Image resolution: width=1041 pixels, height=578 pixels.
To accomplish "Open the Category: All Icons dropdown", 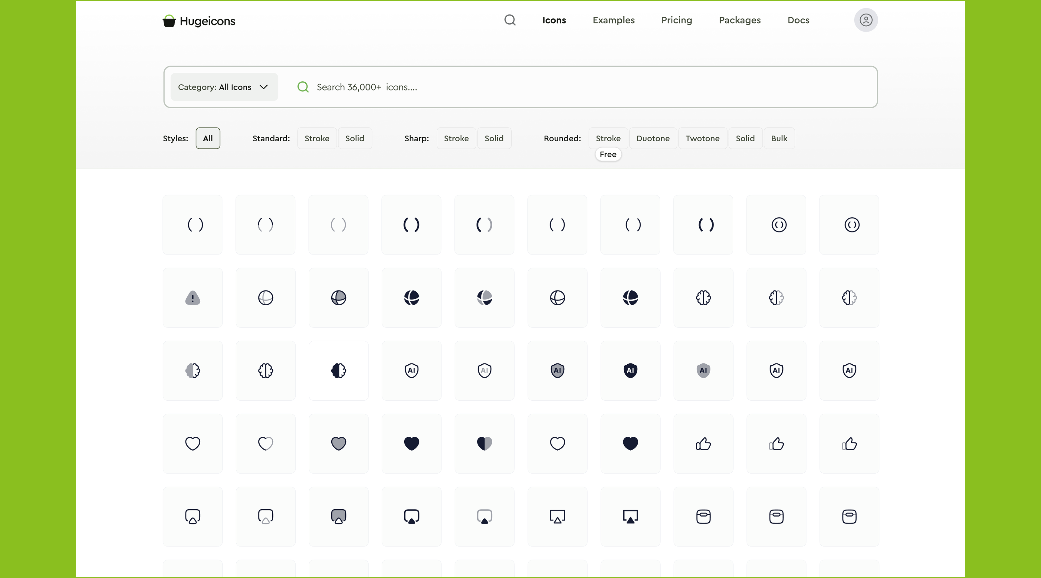I will coord(223,87).
